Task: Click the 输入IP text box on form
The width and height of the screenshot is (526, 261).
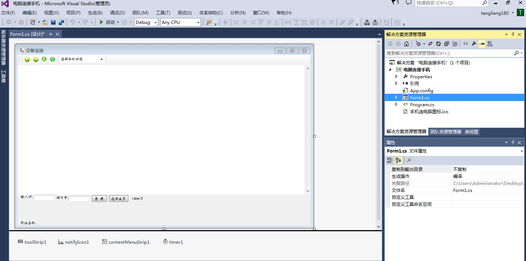Action: point(44,197)
